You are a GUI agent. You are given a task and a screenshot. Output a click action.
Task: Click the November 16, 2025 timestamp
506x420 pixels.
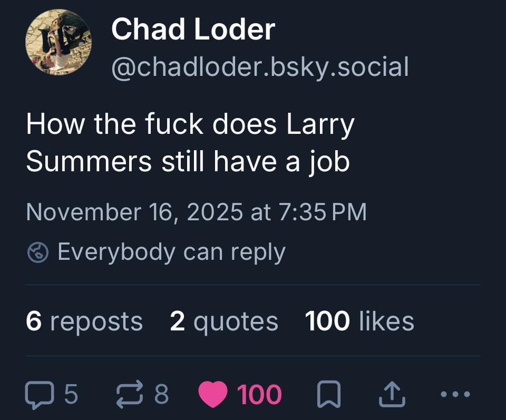tap(196, 212)
